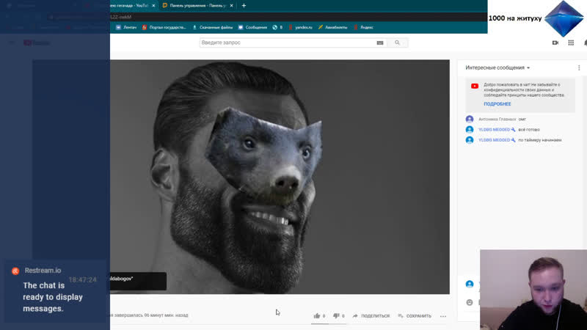Click the Поделиться share button
587x330 pixels.
371,316
